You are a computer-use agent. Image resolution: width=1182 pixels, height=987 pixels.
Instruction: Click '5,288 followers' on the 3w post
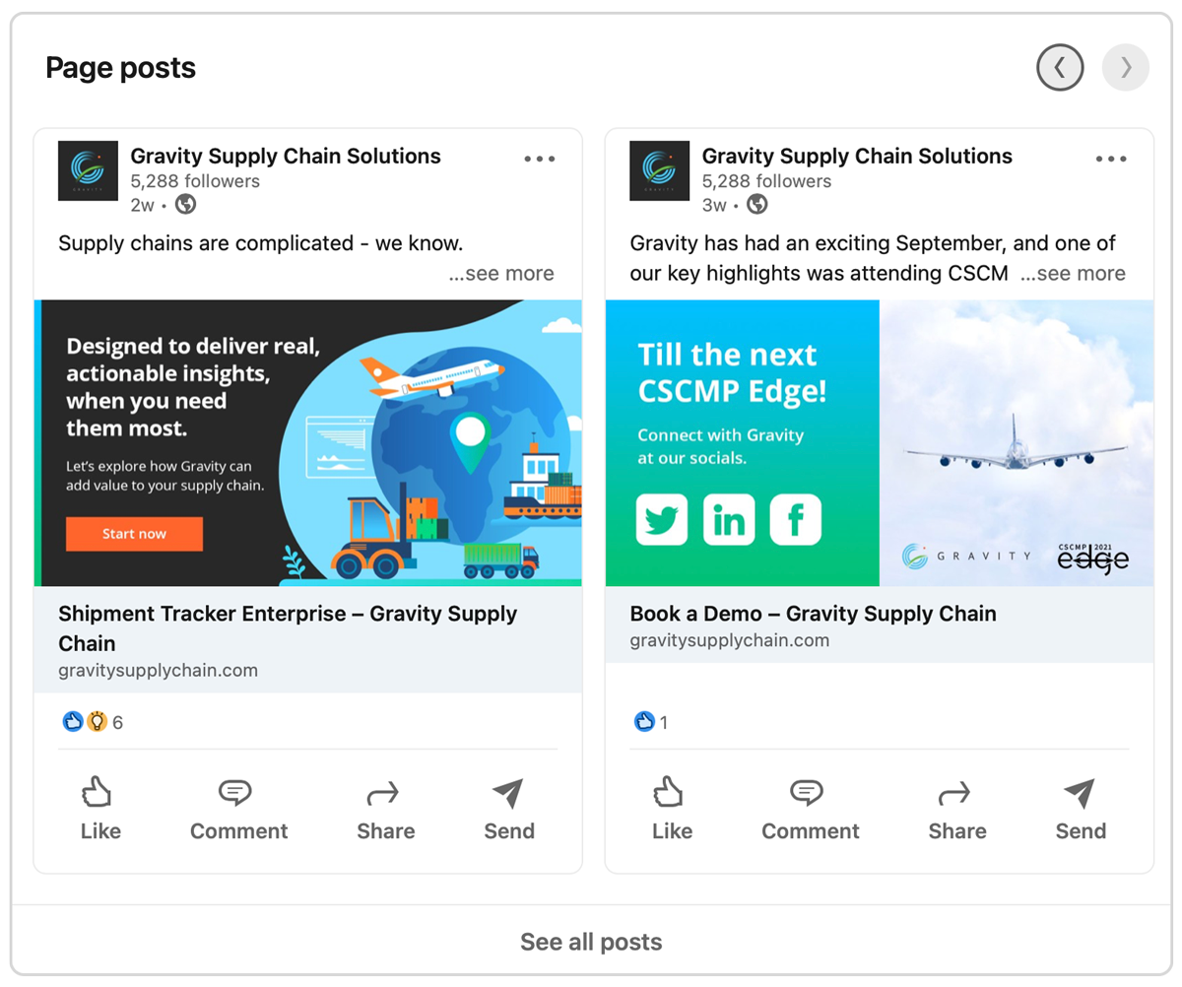(766, 181)
